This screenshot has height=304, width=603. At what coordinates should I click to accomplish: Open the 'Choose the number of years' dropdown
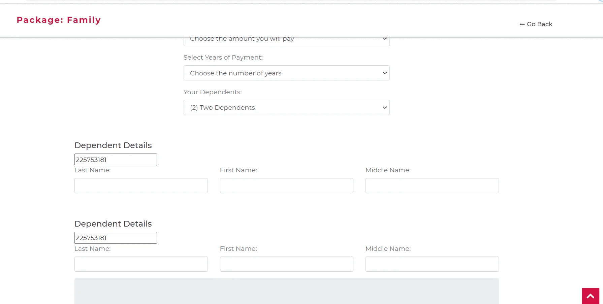(x=287, y=73)
